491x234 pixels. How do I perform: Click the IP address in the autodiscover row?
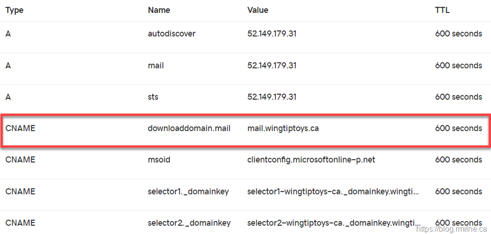(272, 34)
